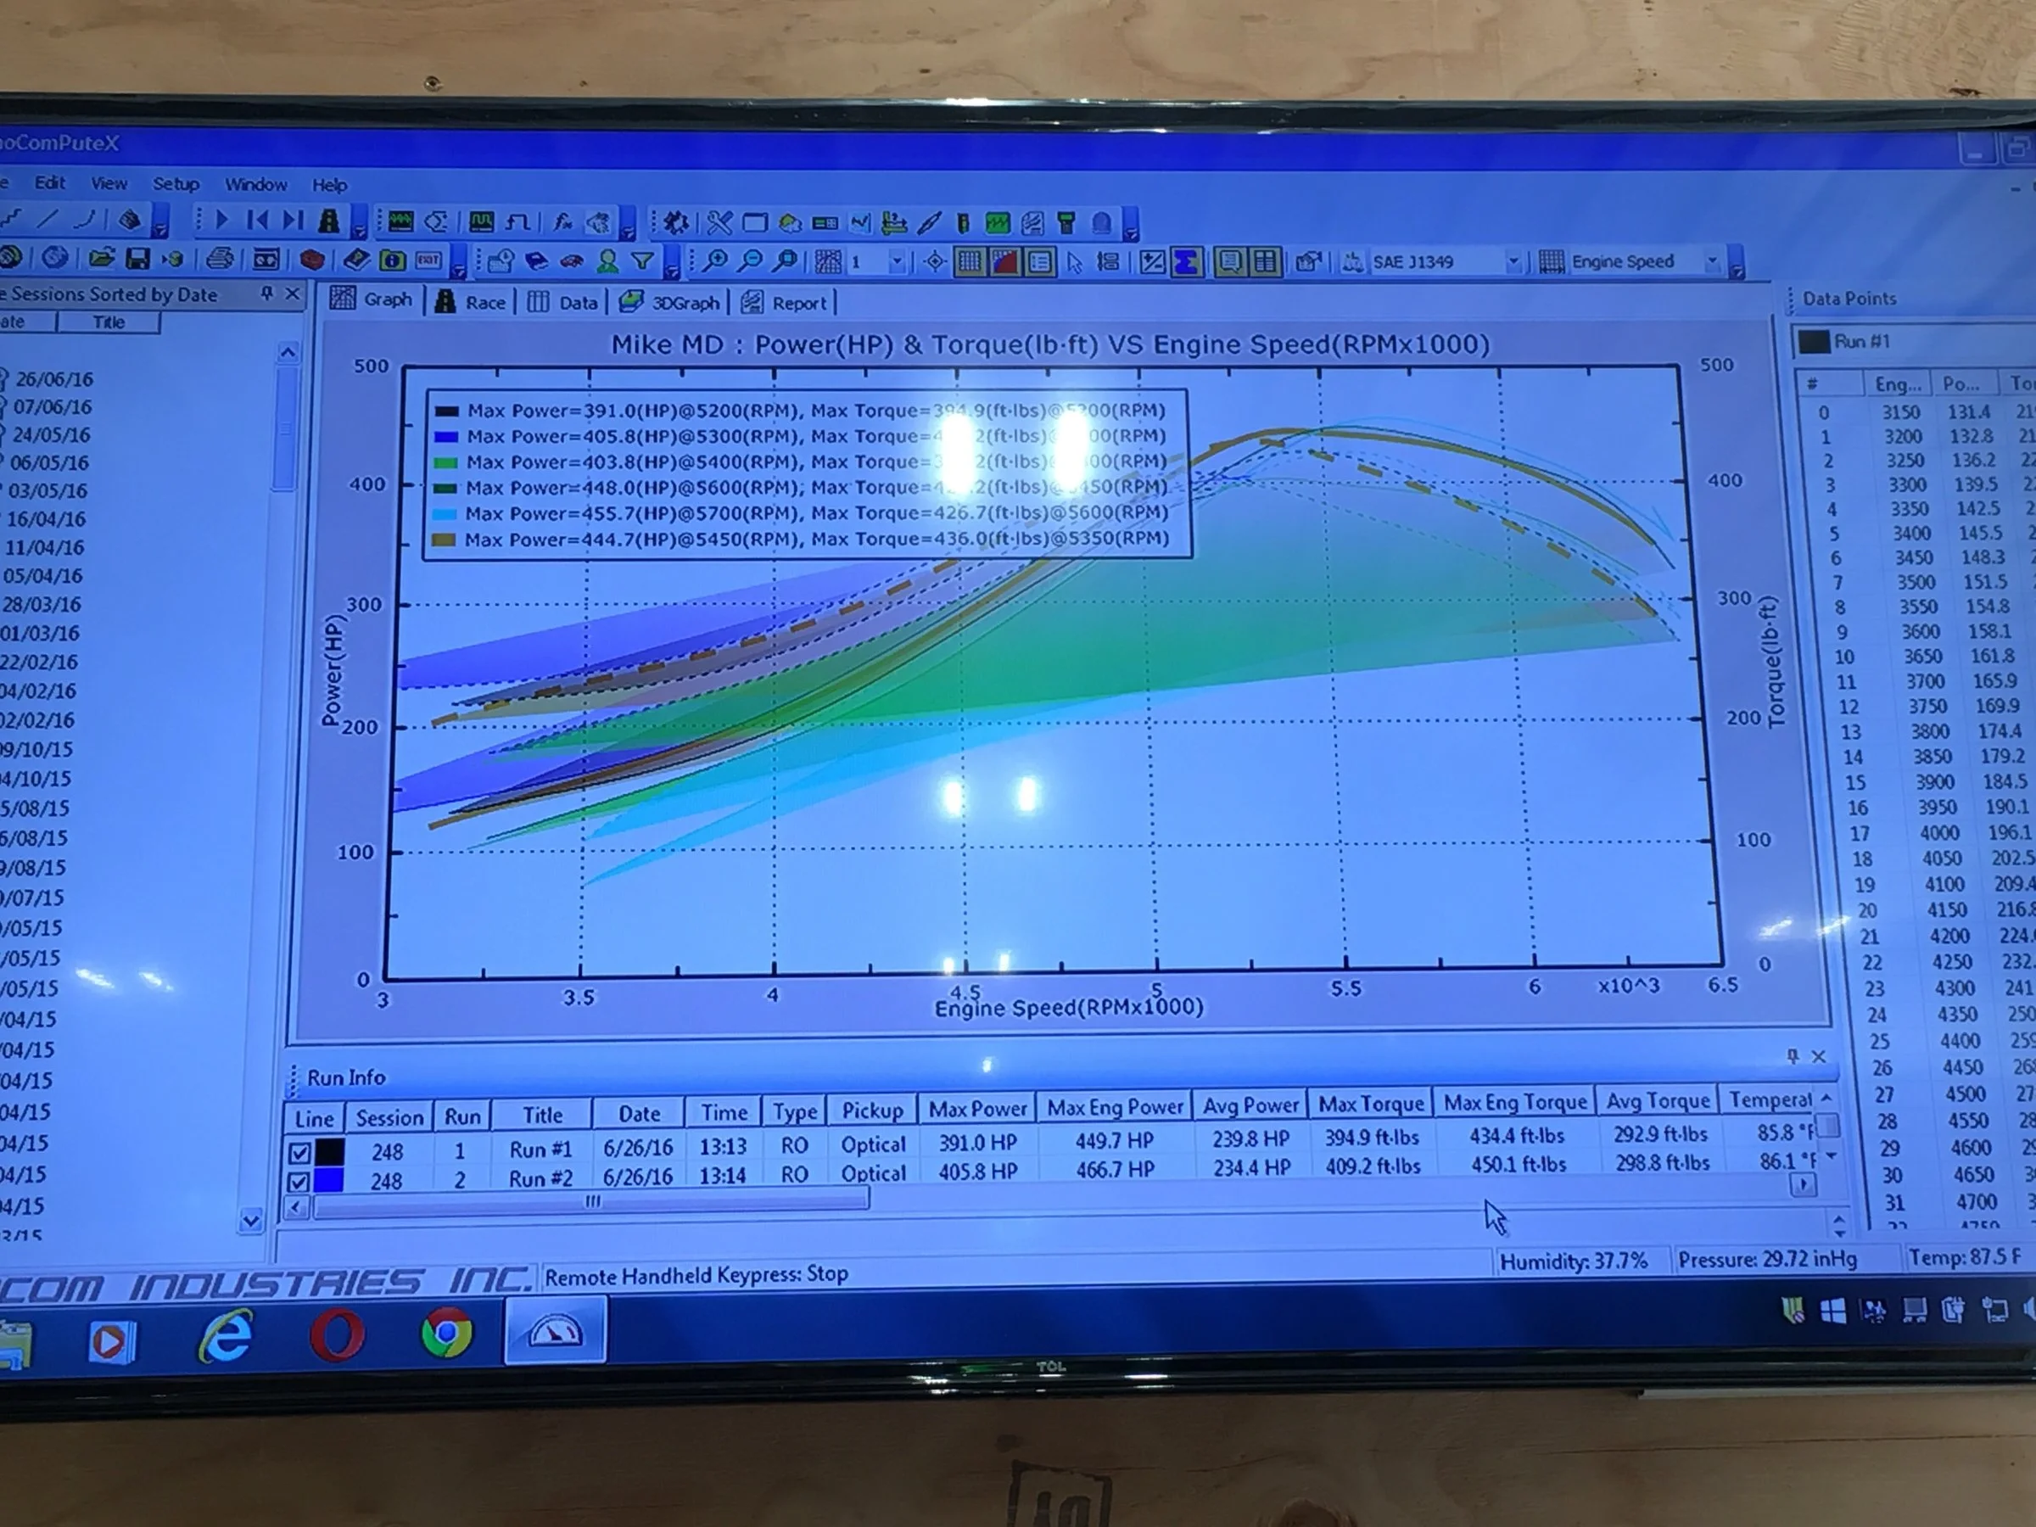This screenshot has width=2036, height=1527.
Task: Uncheck the Run #2 line checkbox
Action: (x=299, y=1182)
